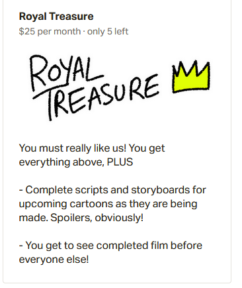The width and height of the screenshot is (242, 288).
Task: Click the handwritten word ROYAL
Action: 65,72
